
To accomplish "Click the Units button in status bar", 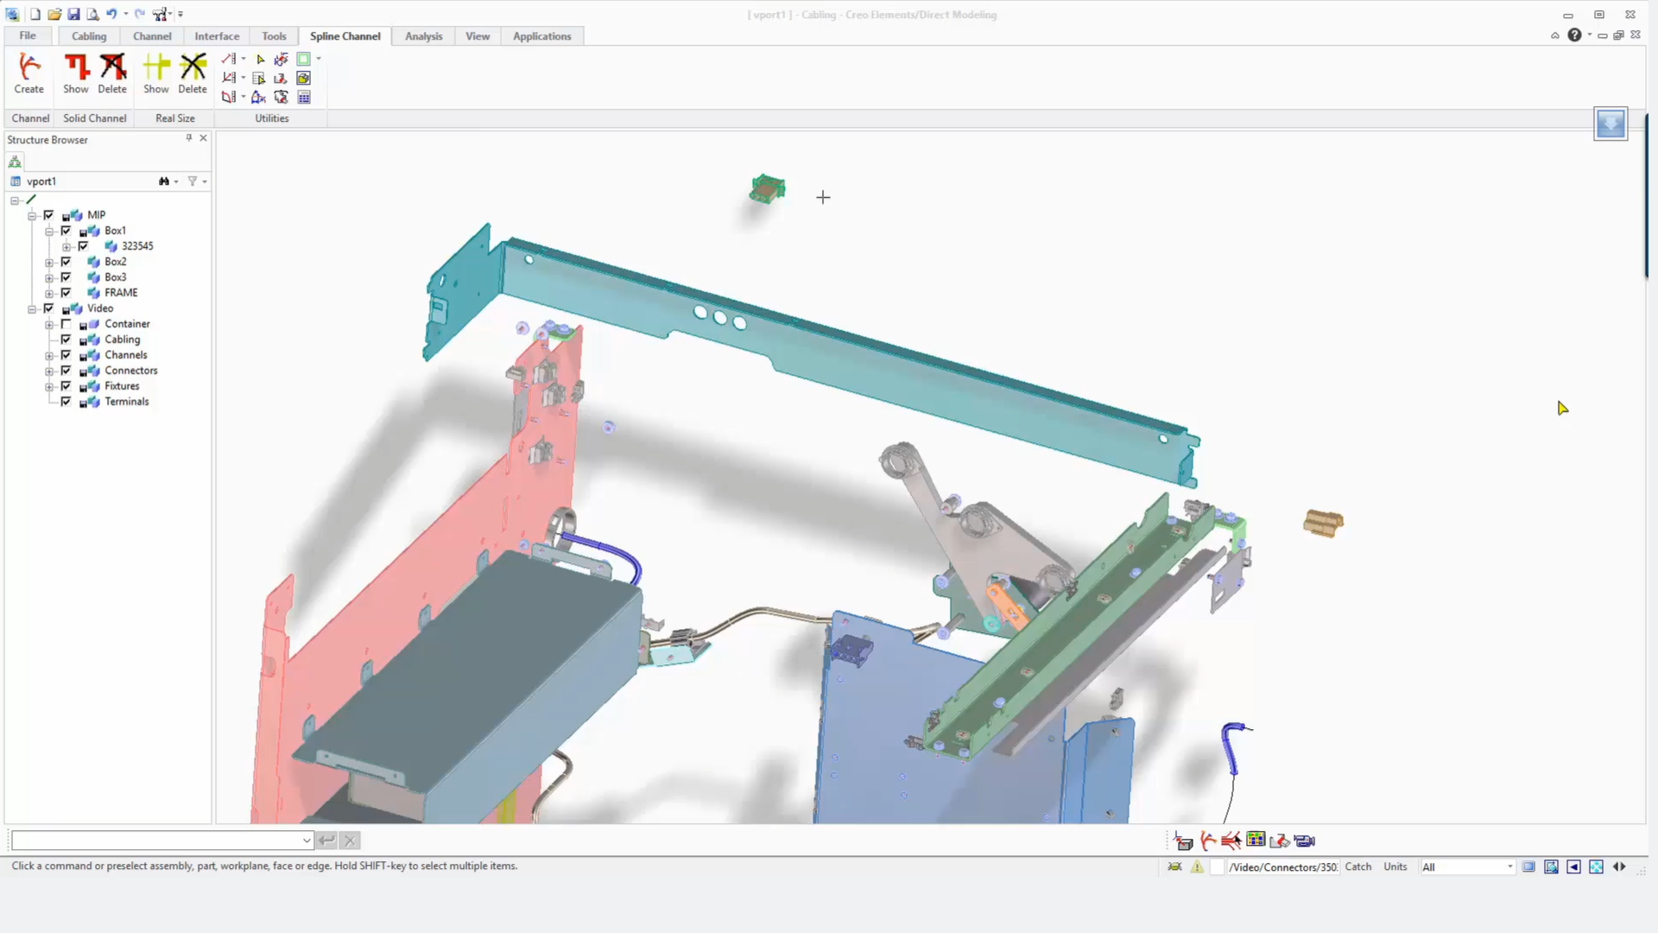I will pyautogui.click(x=1395, y=866).
